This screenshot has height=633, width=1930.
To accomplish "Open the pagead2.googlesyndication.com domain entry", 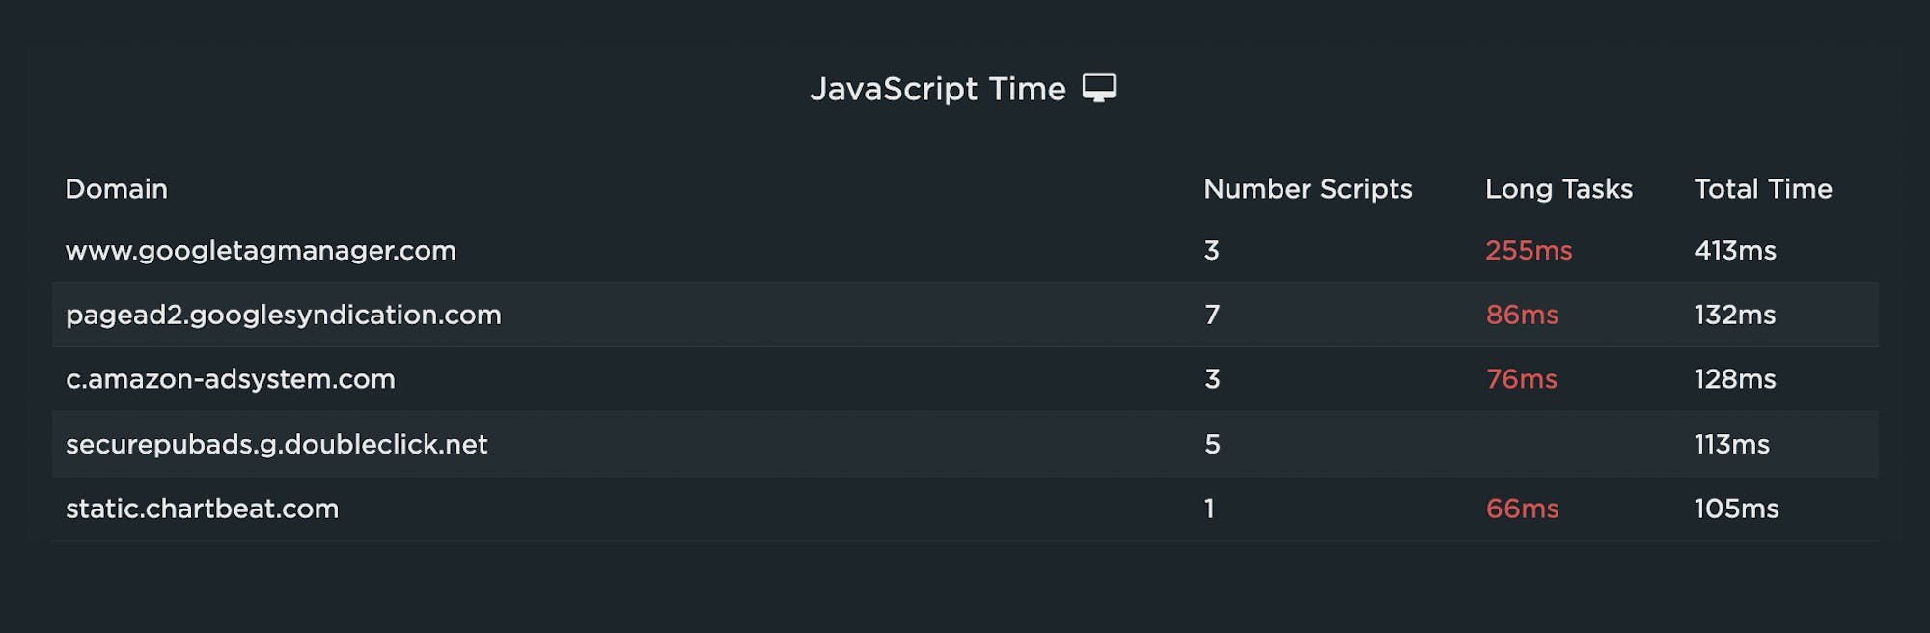I will (284, 316).
